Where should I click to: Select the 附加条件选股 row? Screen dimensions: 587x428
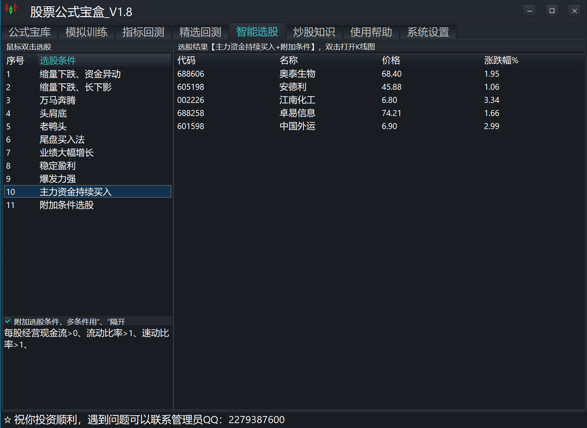coord(67,205)
